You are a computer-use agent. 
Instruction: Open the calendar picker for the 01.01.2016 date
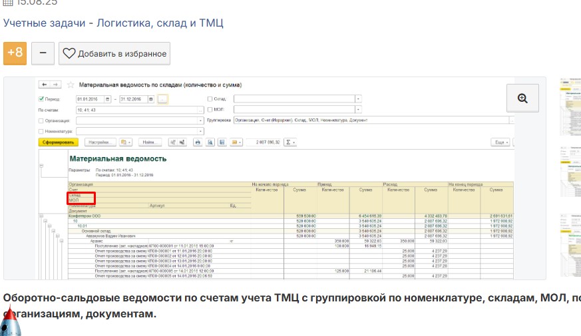tap(107, 99)
